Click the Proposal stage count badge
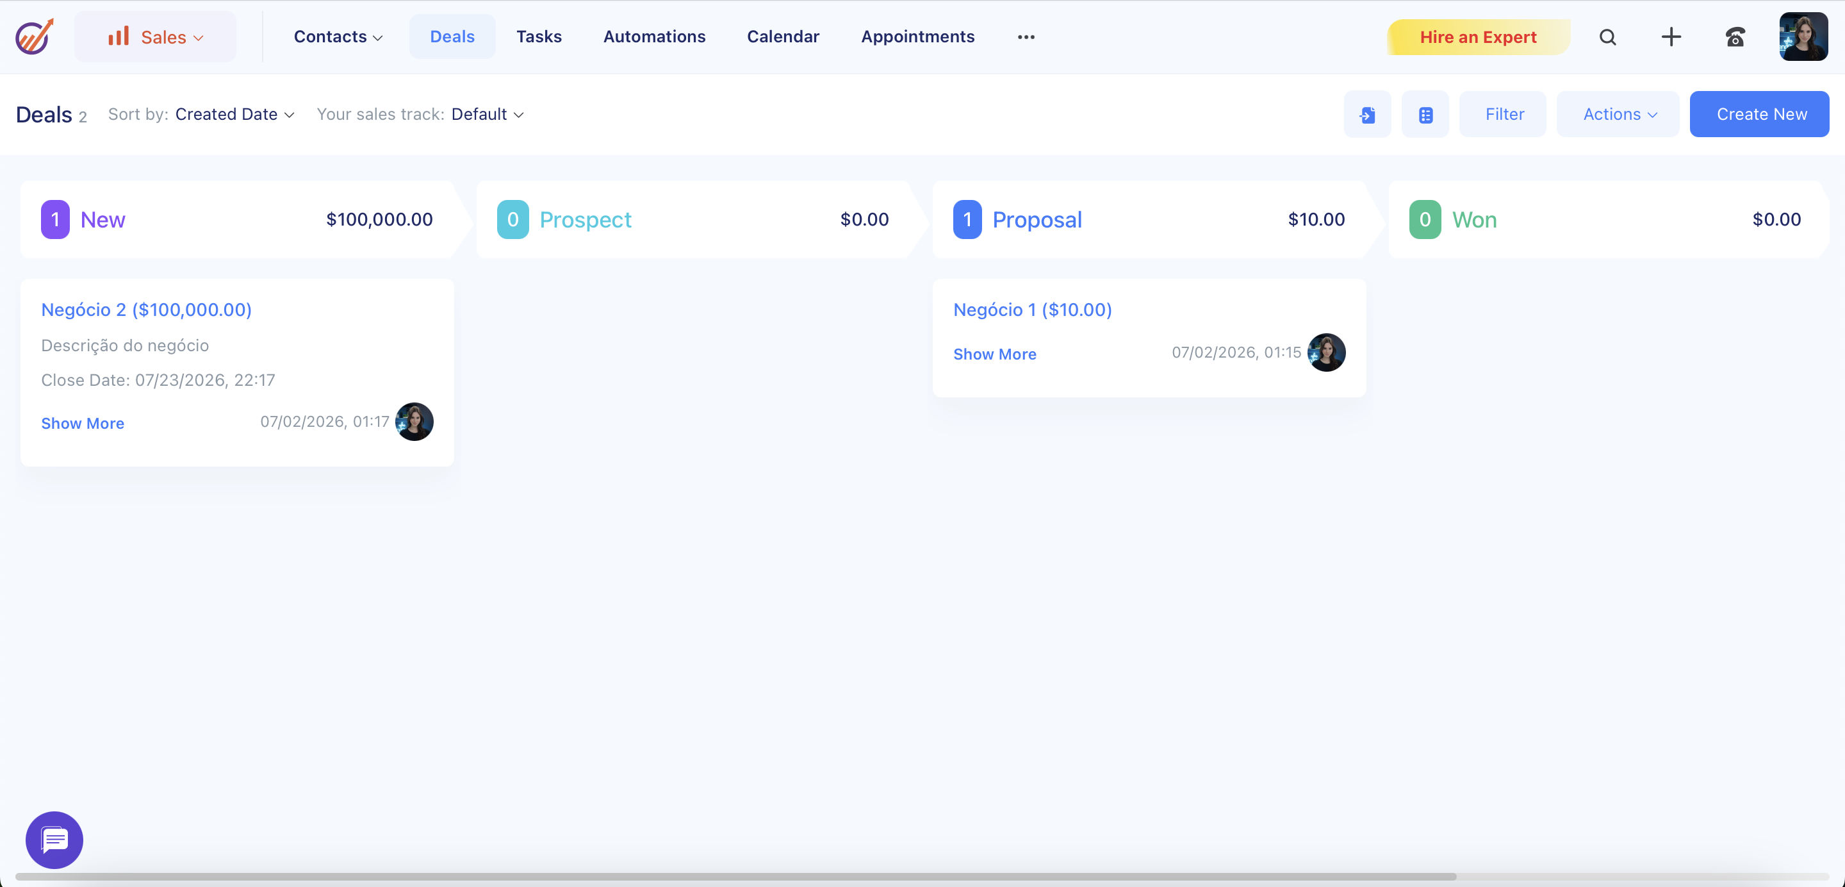This screenshot has height=887, width=1845. point(967,220)
